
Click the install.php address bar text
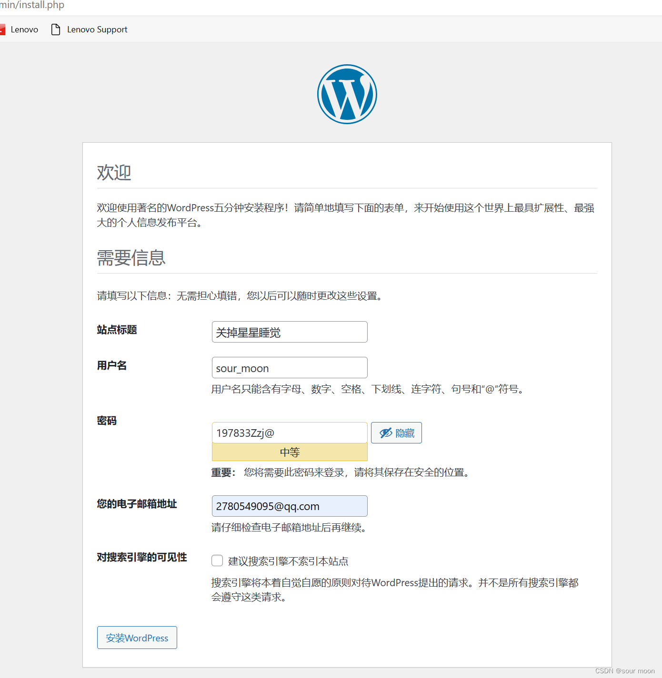pos(32,5)
